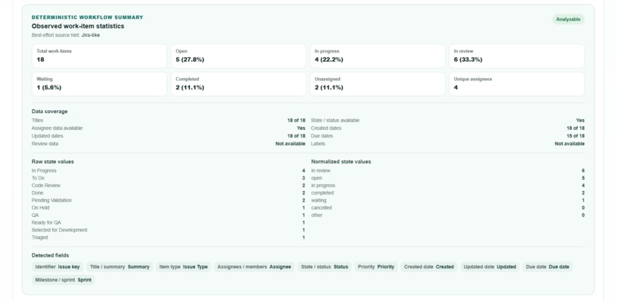This screenshot has width=617, height=301.
Task: Click the Created dates coverage row
Action: coord(448,128)
